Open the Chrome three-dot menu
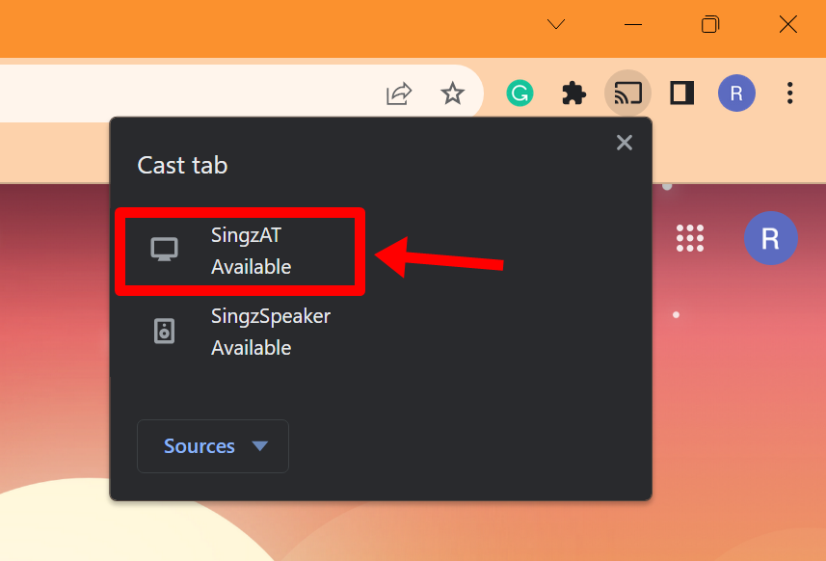Screen dimensions: 826x561 click(789, 93)
